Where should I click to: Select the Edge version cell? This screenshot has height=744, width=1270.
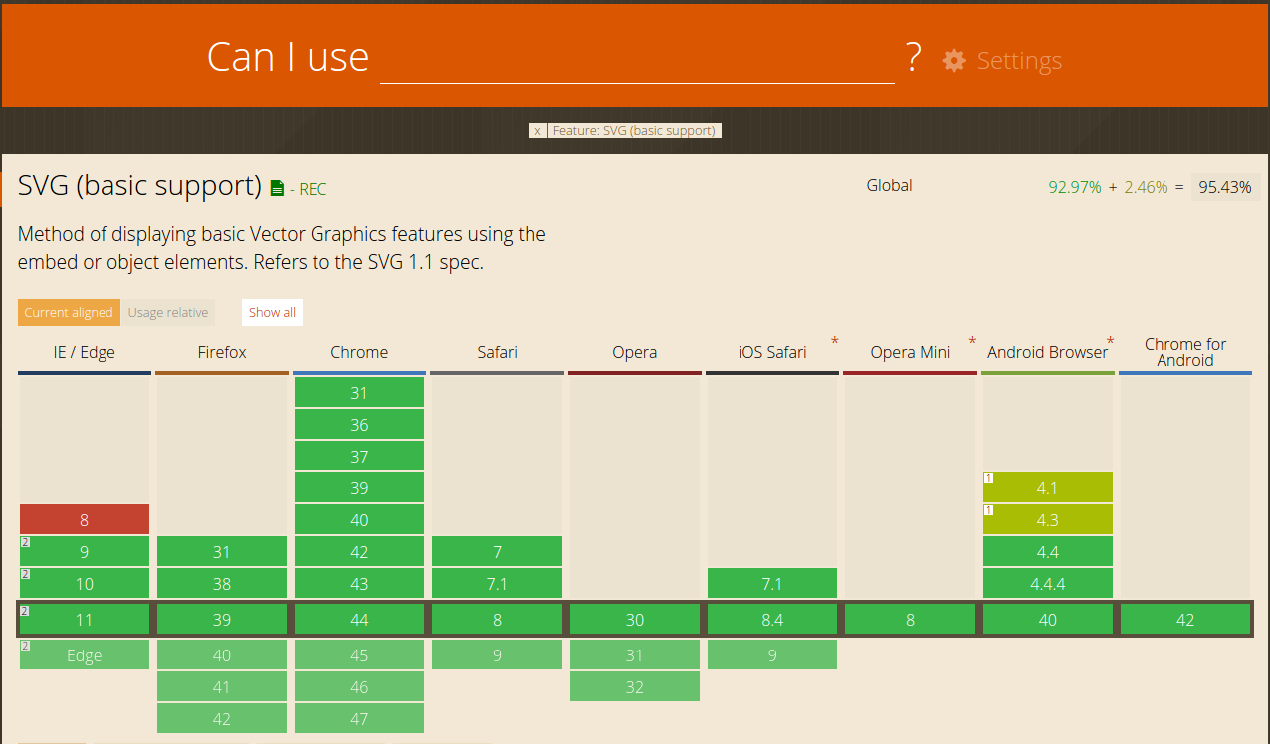tap(85, 654)
